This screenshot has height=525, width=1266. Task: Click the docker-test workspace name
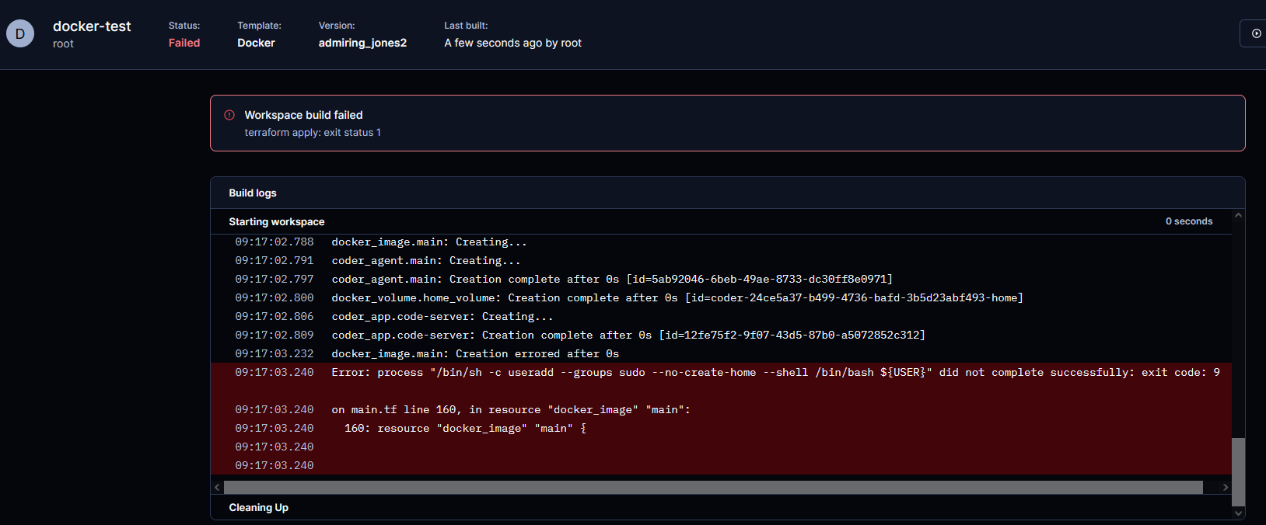(x=92, y=26)
